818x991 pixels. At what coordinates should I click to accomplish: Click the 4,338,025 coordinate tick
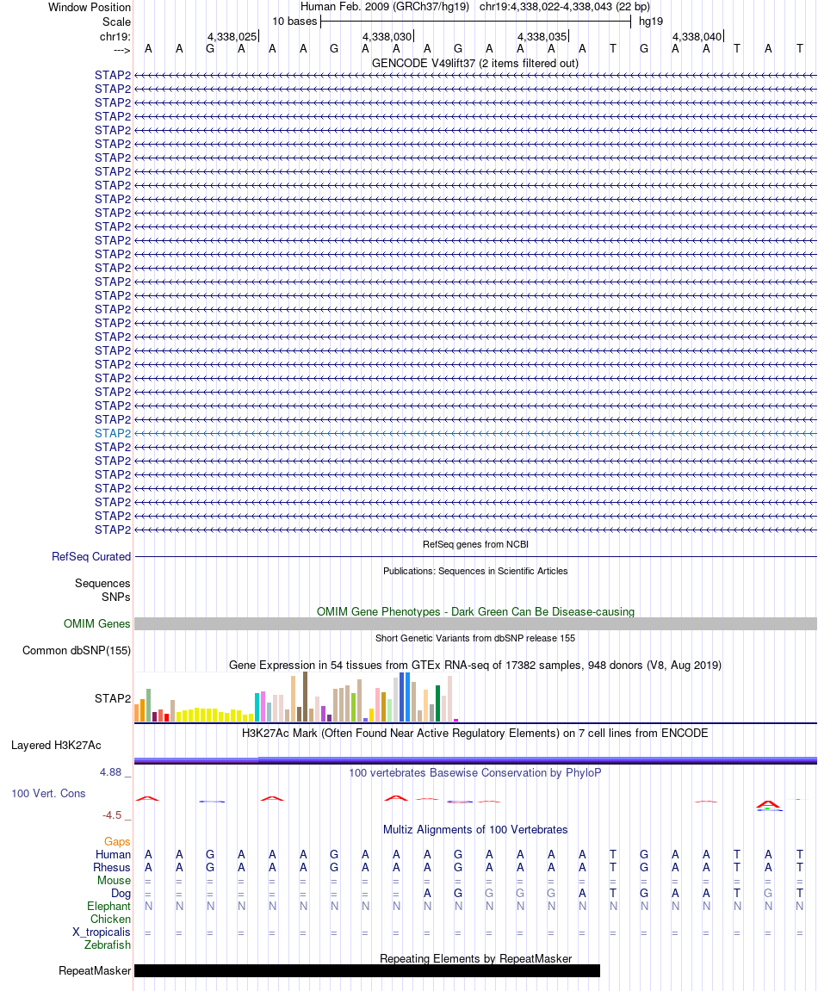(232, 37)
